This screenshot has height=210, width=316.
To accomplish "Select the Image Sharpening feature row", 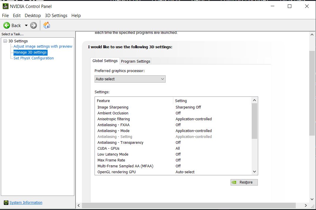I will point(173,107).
